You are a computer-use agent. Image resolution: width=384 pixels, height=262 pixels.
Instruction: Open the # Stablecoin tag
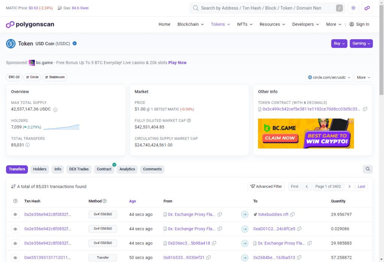(55, 77)
